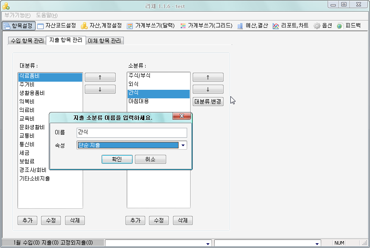Screen dimensions: 370x248
Task: Expand the 속성 dropdown in the dialog
Action: click(x=183, y=145)
